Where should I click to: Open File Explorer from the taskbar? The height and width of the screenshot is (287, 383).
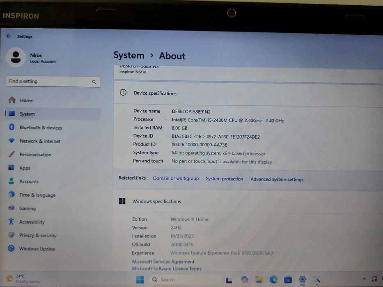tap(259, 279)
